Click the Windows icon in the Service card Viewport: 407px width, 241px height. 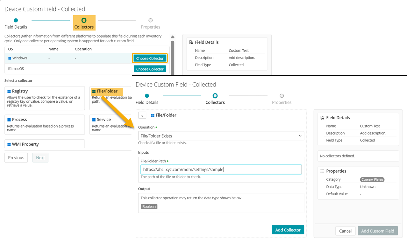point(94,120)
